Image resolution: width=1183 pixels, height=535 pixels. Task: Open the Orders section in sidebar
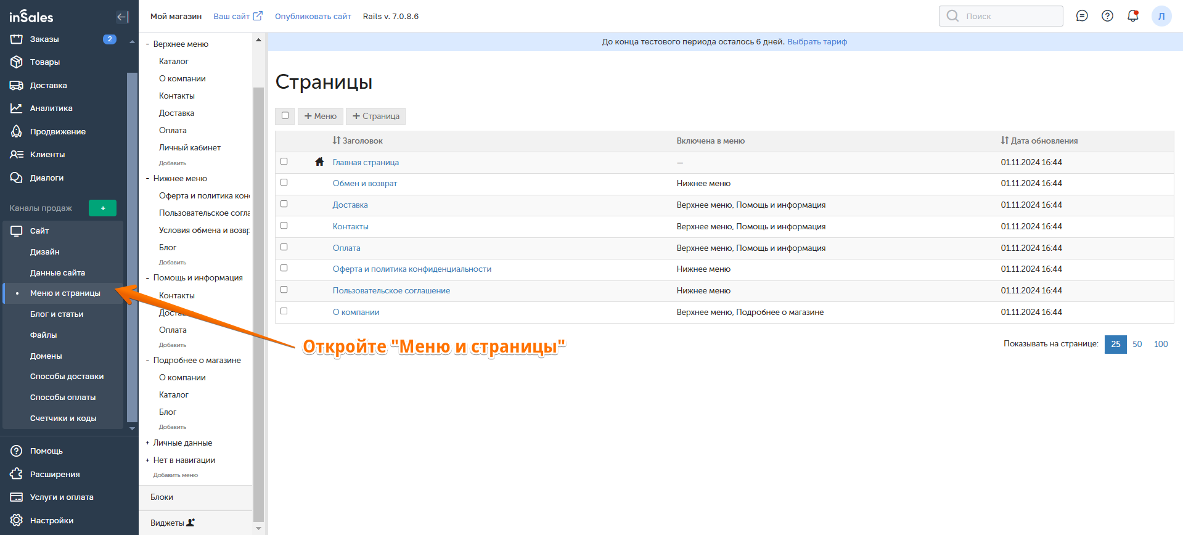(x=44, y=39)
